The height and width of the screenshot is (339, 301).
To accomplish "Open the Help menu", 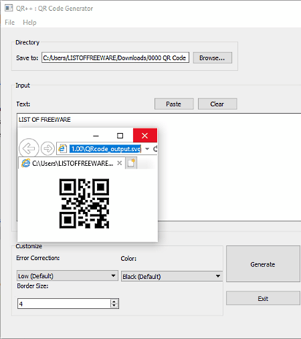I will 29,22.
